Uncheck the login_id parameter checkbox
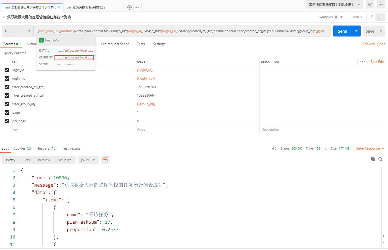This screenshot has width=388, height=250. 7,70
